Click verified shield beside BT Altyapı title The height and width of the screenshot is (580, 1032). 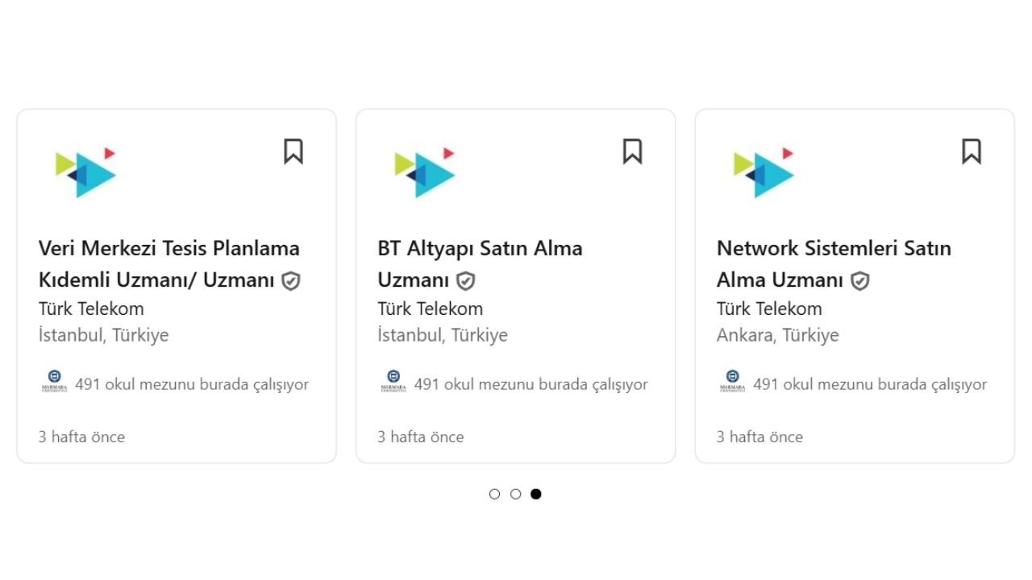tap(466, 281)
